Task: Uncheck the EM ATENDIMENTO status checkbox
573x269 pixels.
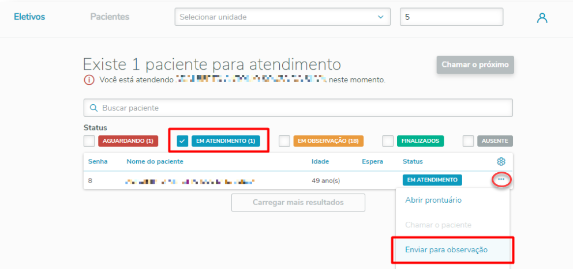Action: coord(182,141)
